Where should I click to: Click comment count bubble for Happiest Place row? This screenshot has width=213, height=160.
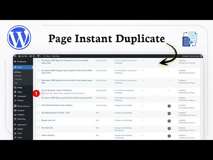[x=169, y=114]
